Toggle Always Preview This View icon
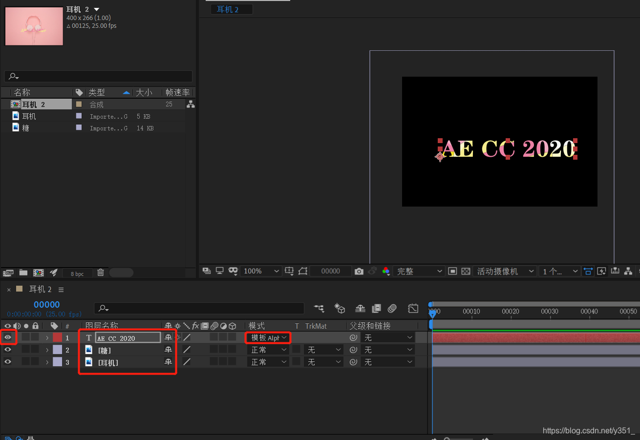Image resolution: width=640 pixels, height=440 pixels. click(x=207, y=271)
